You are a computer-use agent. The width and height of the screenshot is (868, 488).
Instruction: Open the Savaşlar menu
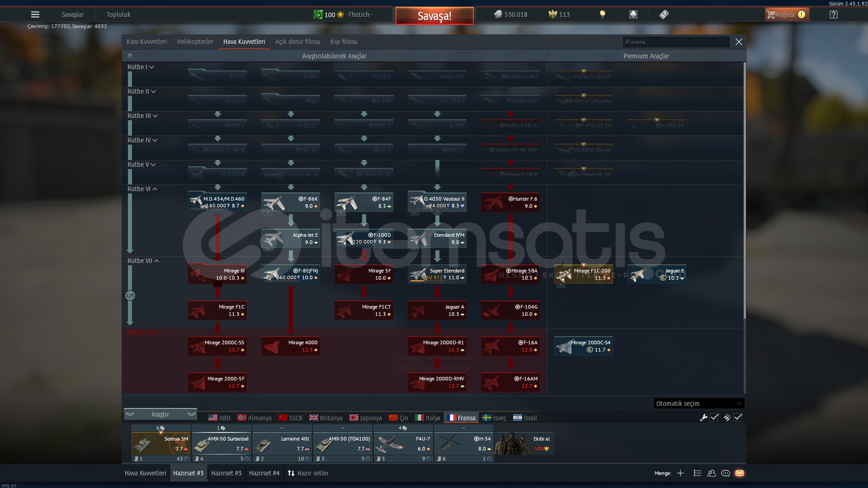[x=73, y=14]
